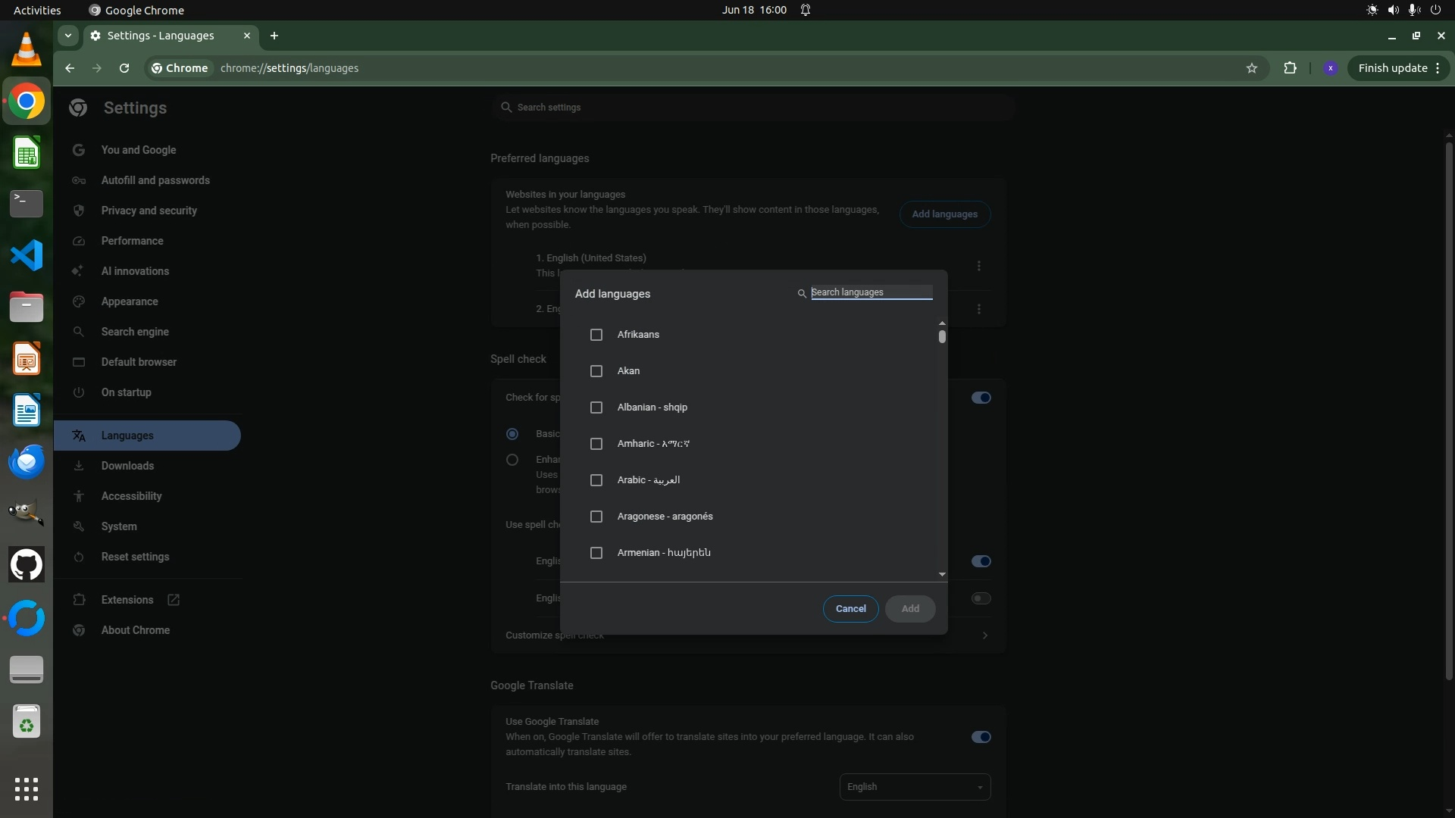Check the Arabic language checkbox

(596, 480)
